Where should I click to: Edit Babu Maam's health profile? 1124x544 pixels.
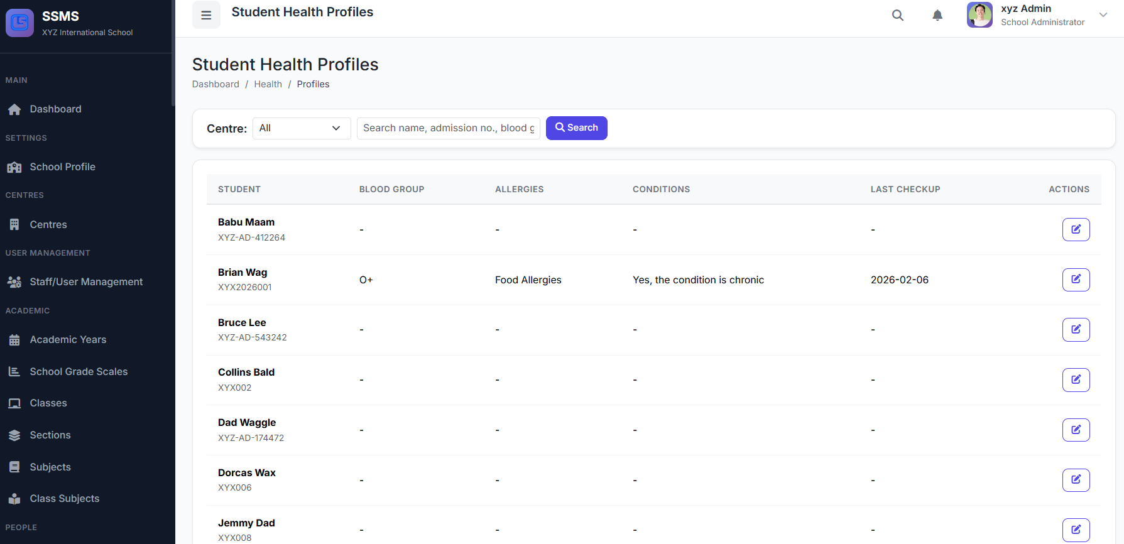1076,229
